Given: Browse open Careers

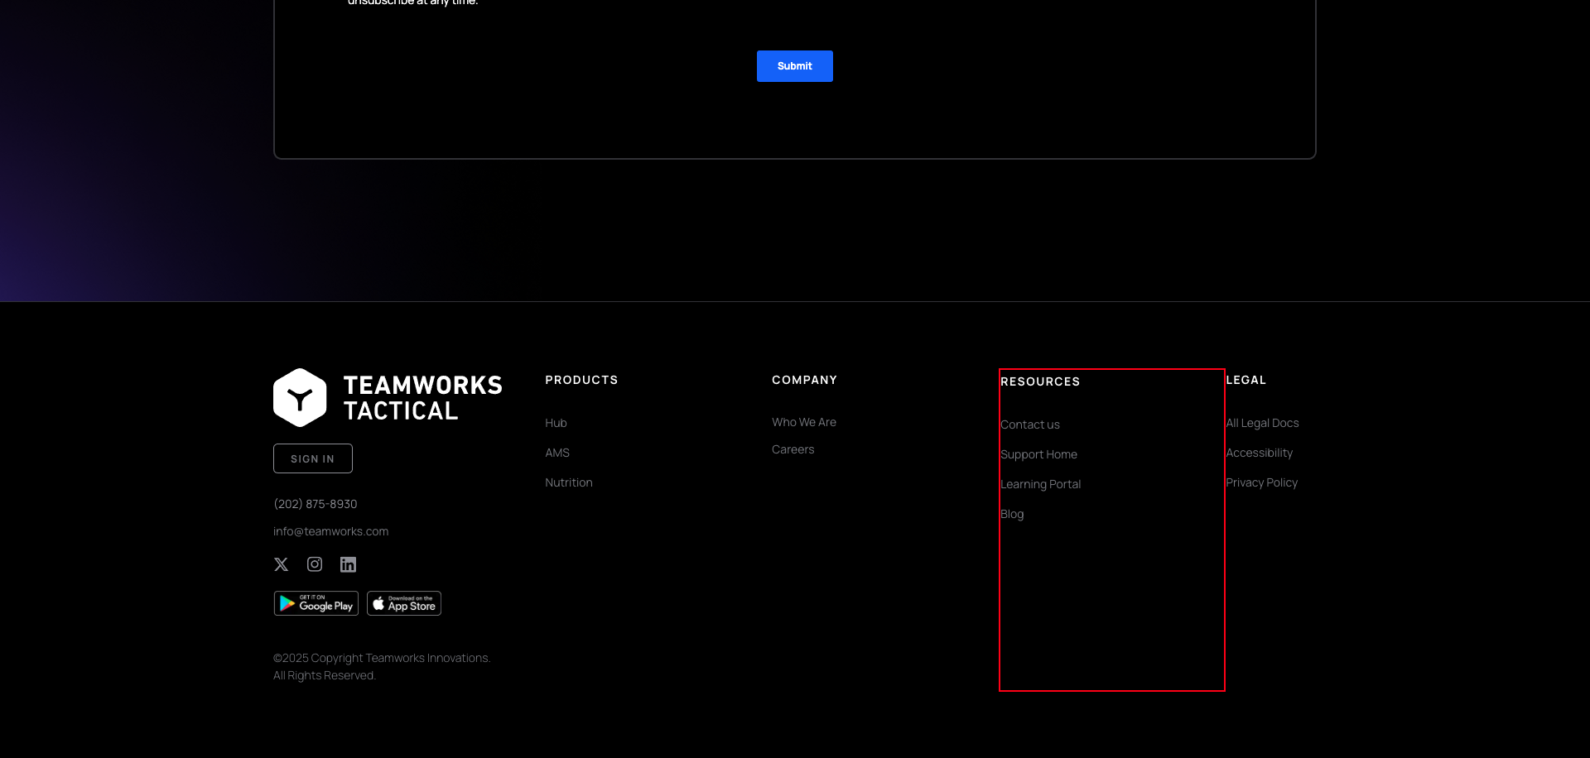Looking at the screenshot, I should point(793,449).
